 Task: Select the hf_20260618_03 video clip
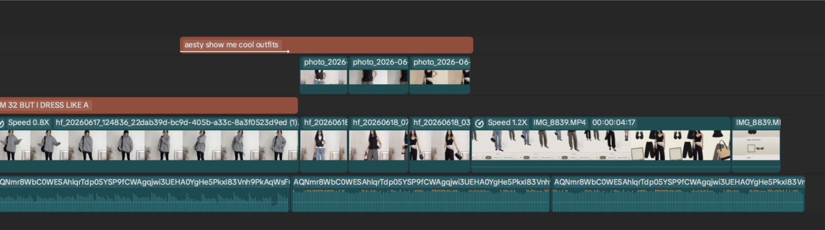tap(440, 145)
